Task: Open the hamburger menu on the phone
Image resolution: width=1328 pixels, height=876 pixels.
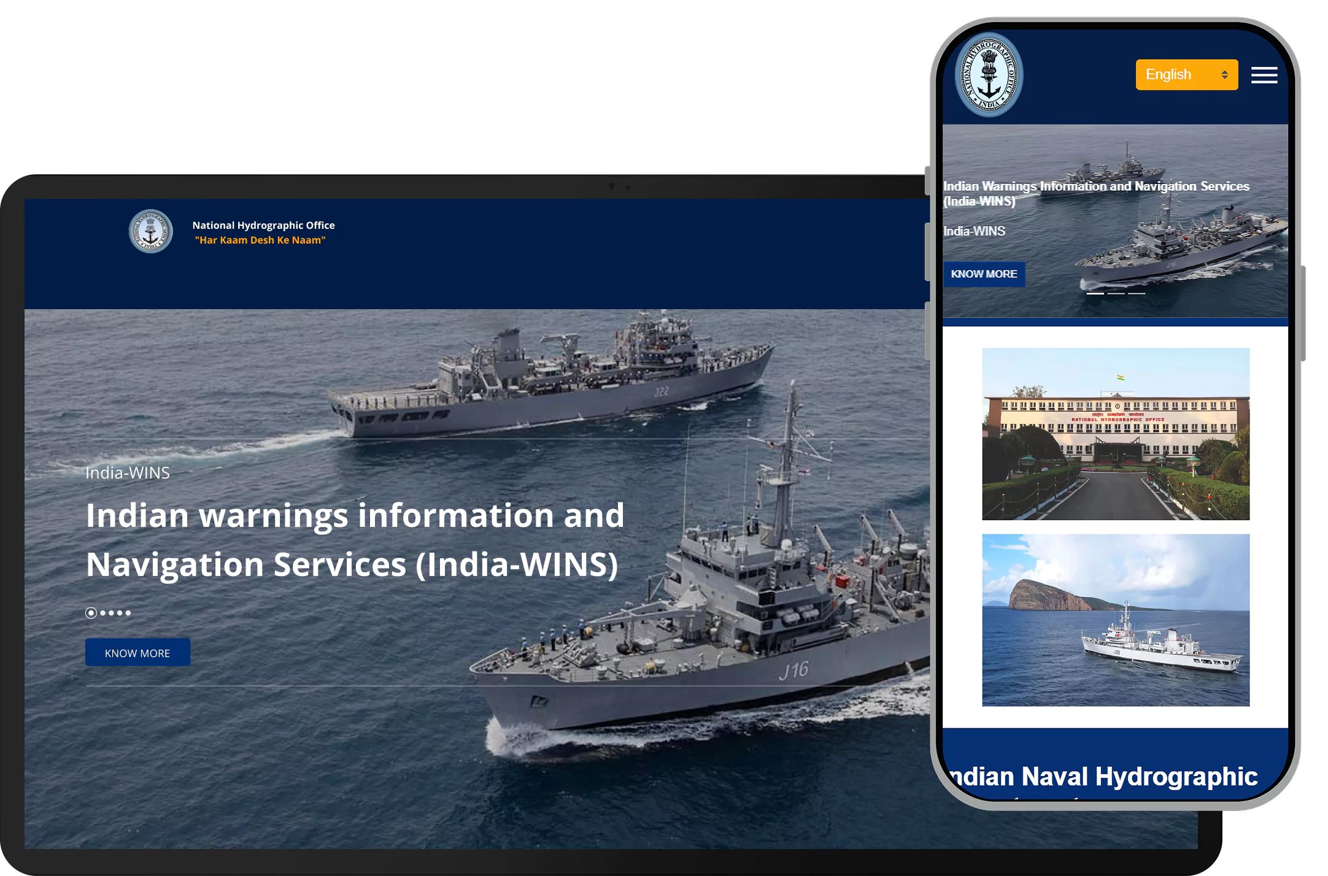Action: (1264, 75)
